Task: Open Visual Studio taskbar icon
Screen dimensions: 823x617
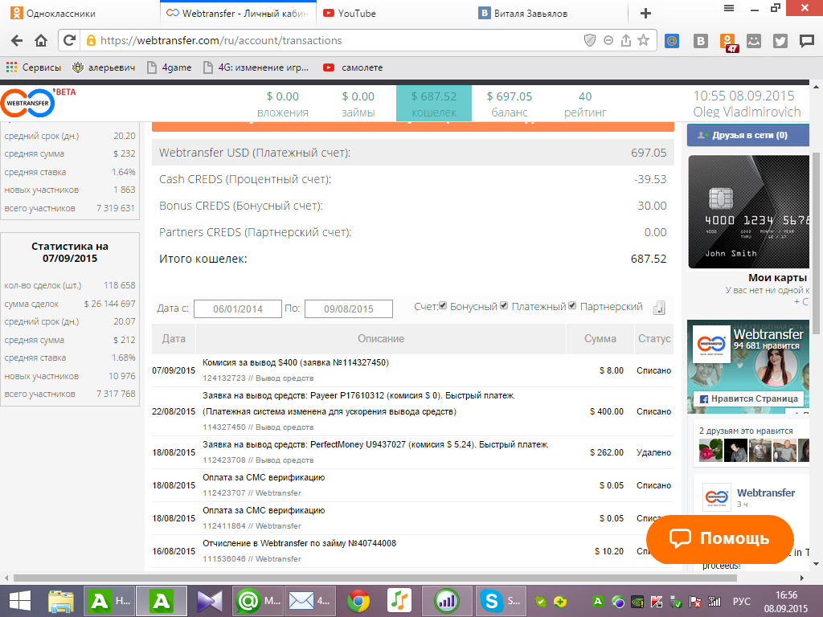Action: pyautogui.click(x=210, y=601)
